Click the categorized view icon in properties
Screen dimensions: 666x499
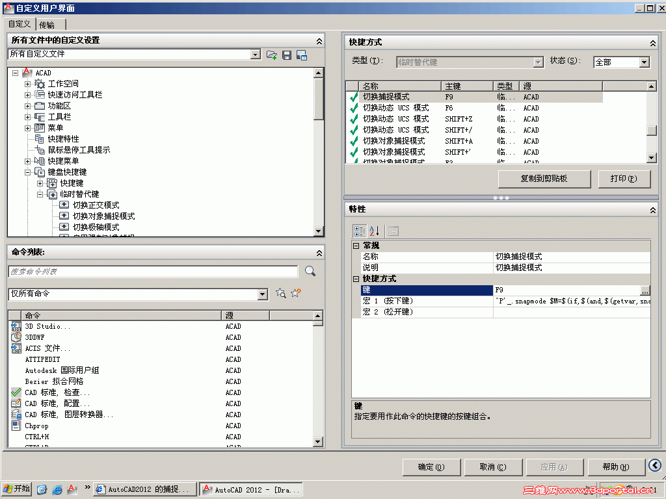coord(359,231)
